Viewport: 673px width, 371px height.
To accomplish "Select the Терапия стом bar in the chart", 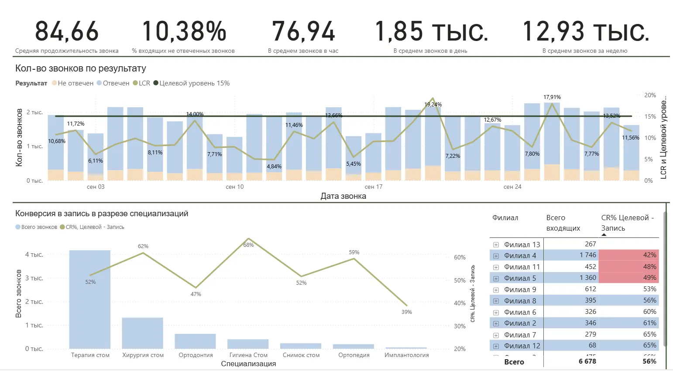I will tap(90, 299).
